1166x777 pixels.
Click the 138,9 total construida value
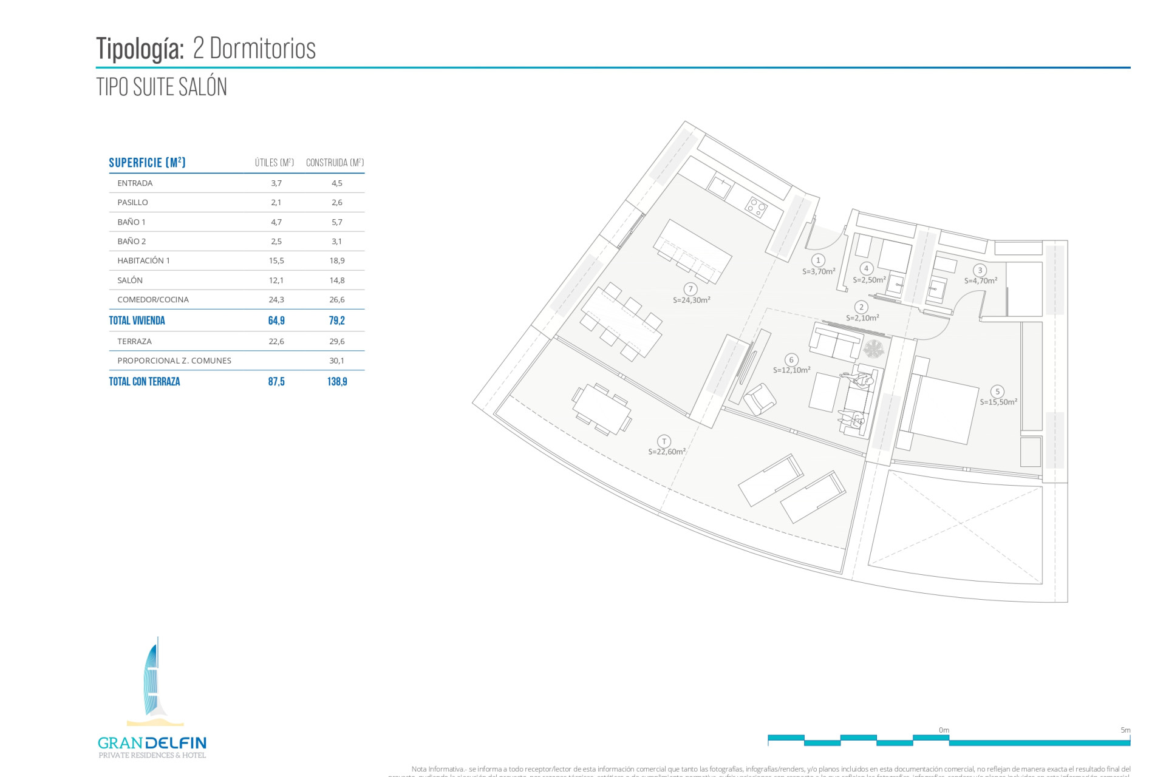coord(337,382)
